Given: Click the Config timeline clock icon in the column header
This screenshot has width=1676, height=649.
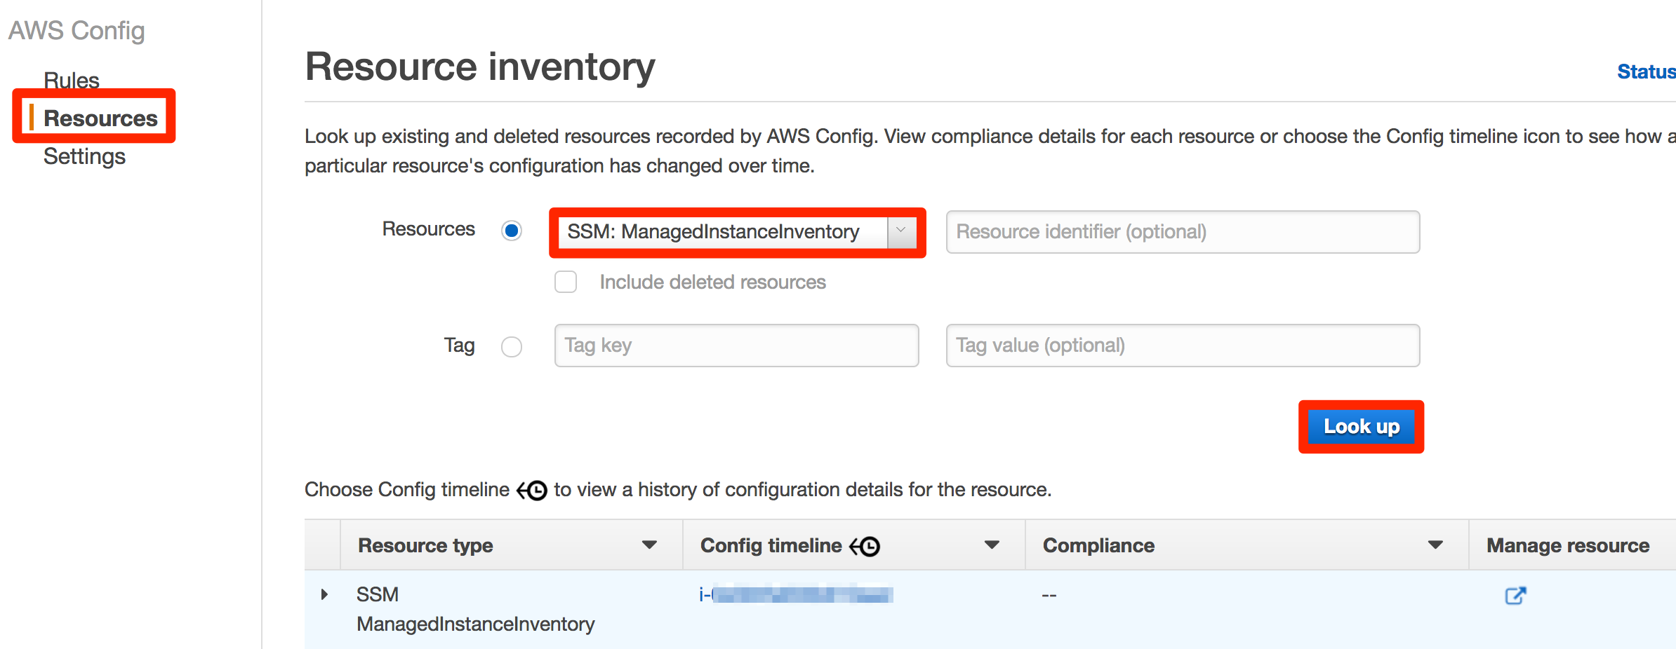Looking at the screenshot, I should pyautogui.click(x=867, y=545).
